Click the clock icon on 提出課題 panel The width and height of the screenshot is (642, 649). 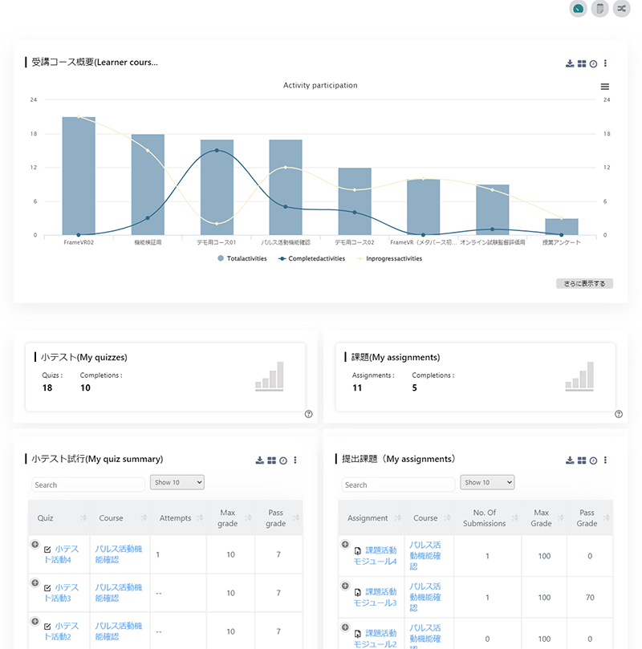point(592,460)
